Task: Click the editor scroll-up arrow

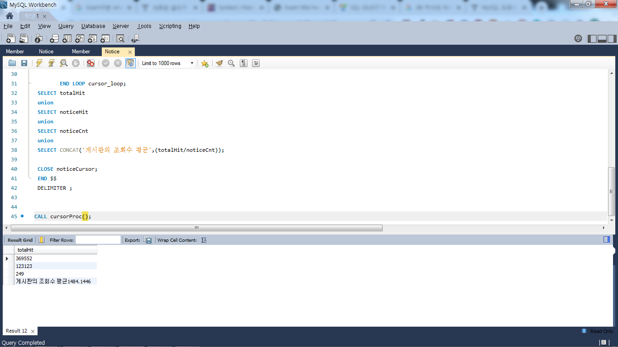Action: coord(612,73)
